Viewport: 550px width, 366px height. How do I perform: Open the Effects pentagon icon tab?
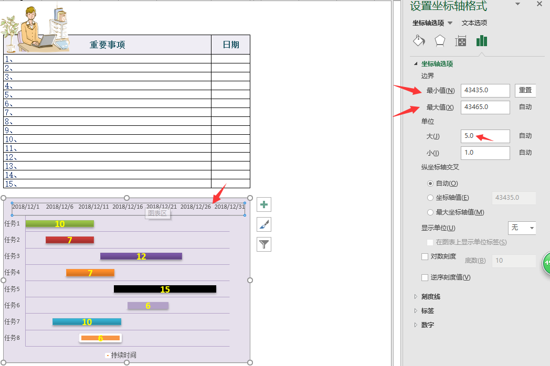pos(440,41)
